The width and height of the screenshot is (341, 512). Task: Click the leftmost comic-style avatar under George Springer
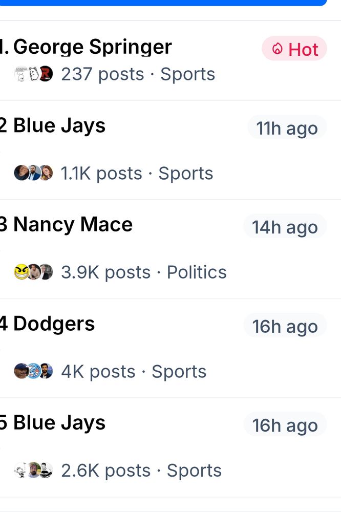point(19,74)
